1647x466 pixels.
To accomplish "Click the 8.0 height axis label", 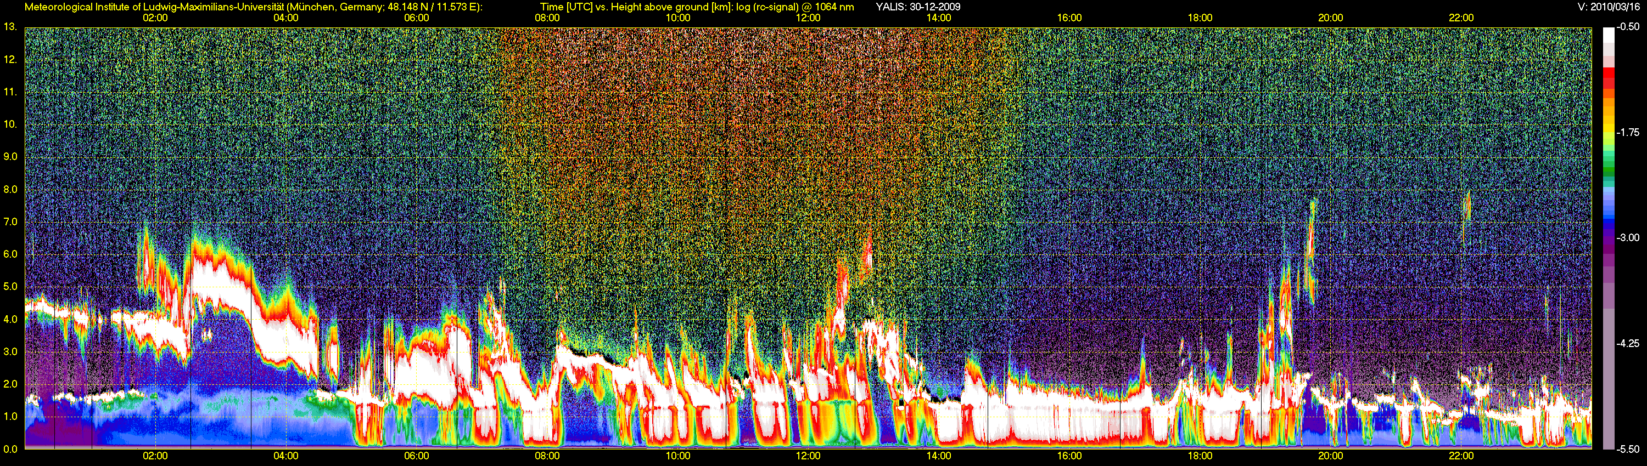I will coord(10,189).
